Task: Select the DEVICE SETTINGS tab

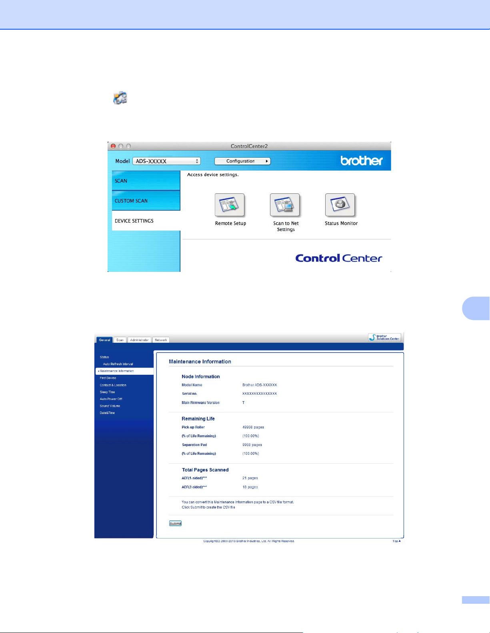Action: [146, 221]
